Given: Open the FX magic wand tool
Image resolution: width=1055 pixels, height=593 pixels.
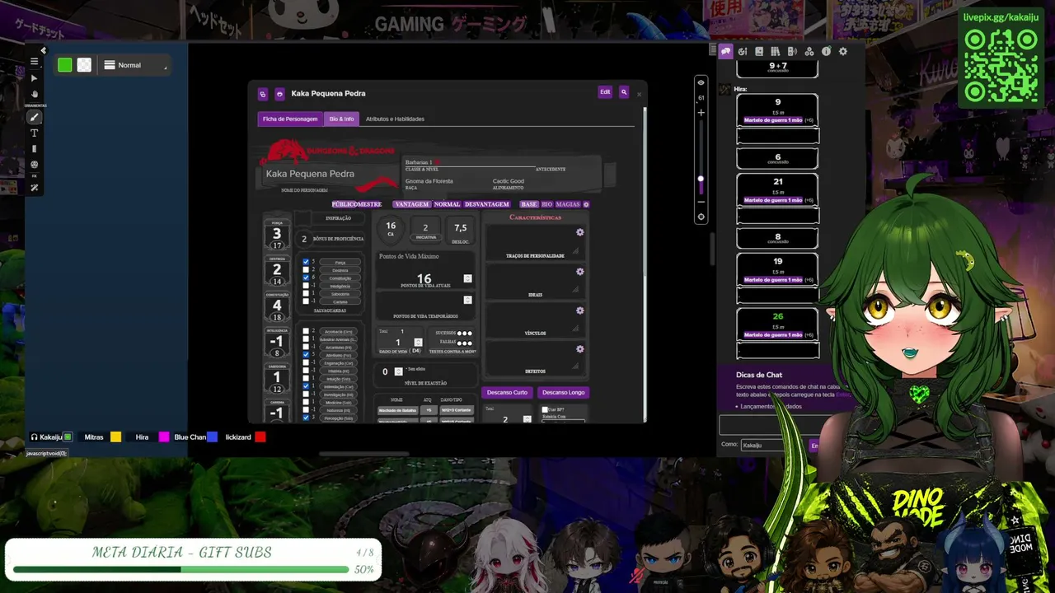Looking at the screenshot, I should (x=34, y=188).
